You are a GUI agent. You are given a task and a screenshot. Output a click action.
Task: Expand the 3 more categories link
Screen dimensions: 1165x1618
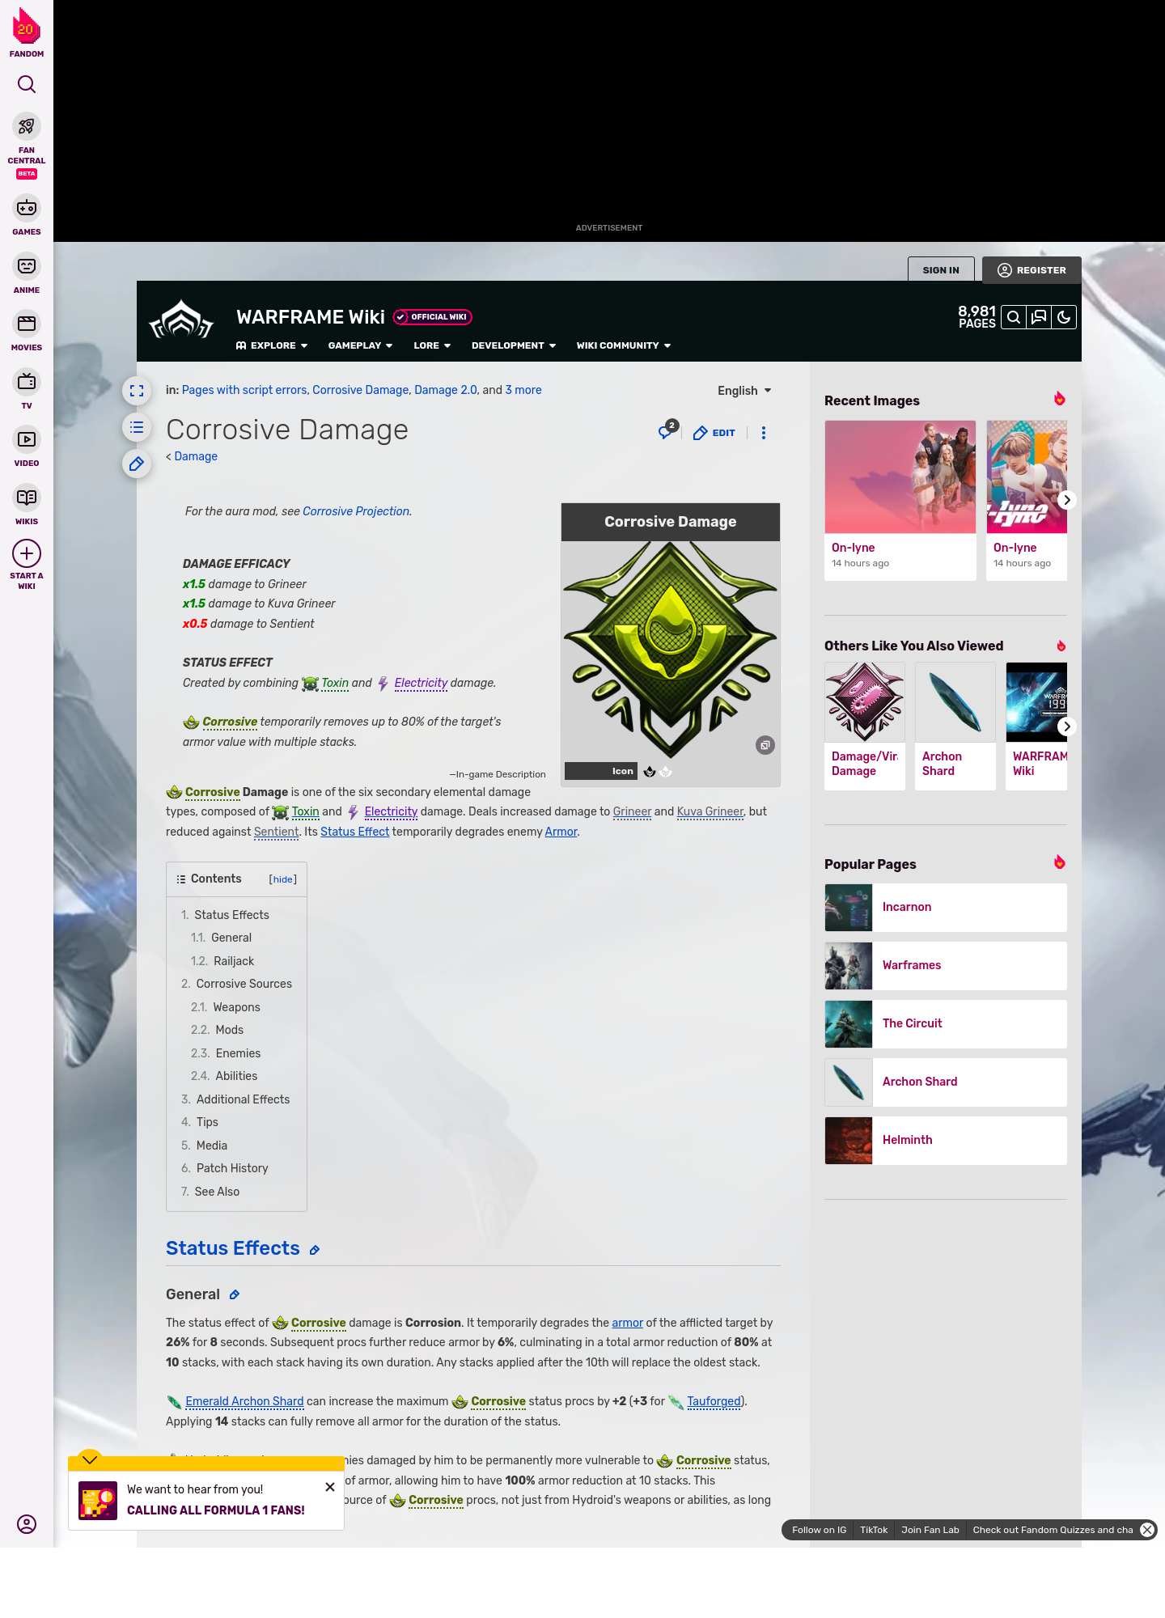pos(523,390)
